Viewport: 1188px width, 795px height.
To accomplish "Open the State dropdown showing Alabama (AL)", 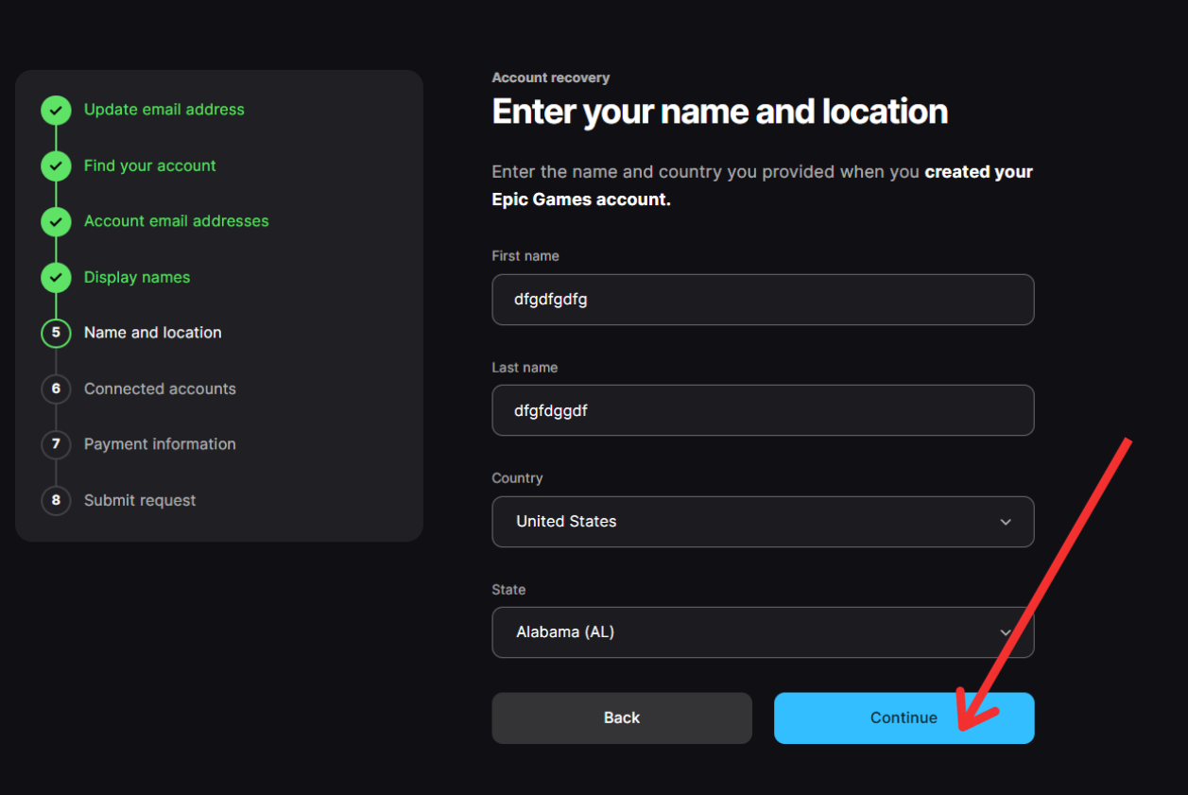I will 747,632.
